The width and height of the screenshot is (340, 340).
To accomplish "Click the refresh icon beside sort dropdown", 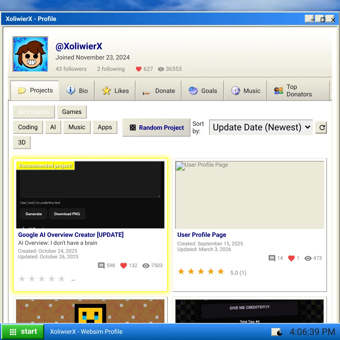I will [322, 127].
